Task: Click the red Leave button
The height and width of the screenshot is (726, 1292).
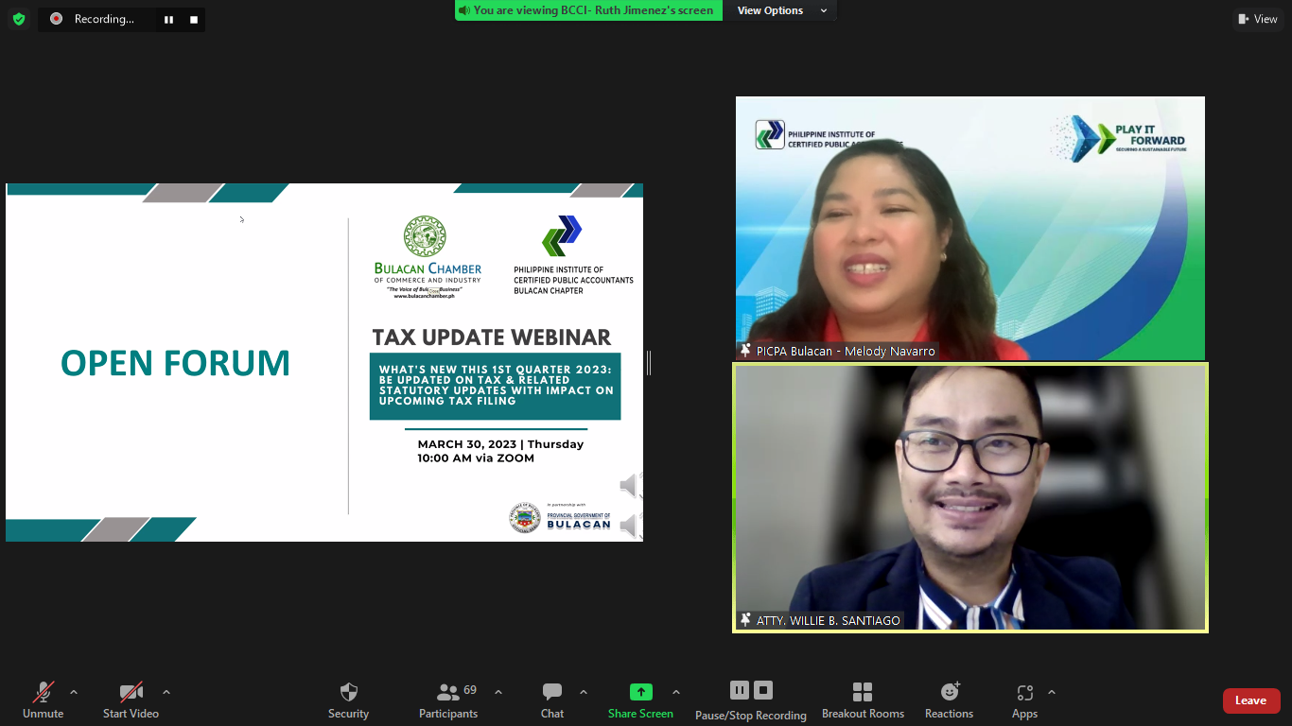Action: pos(1250,700)
